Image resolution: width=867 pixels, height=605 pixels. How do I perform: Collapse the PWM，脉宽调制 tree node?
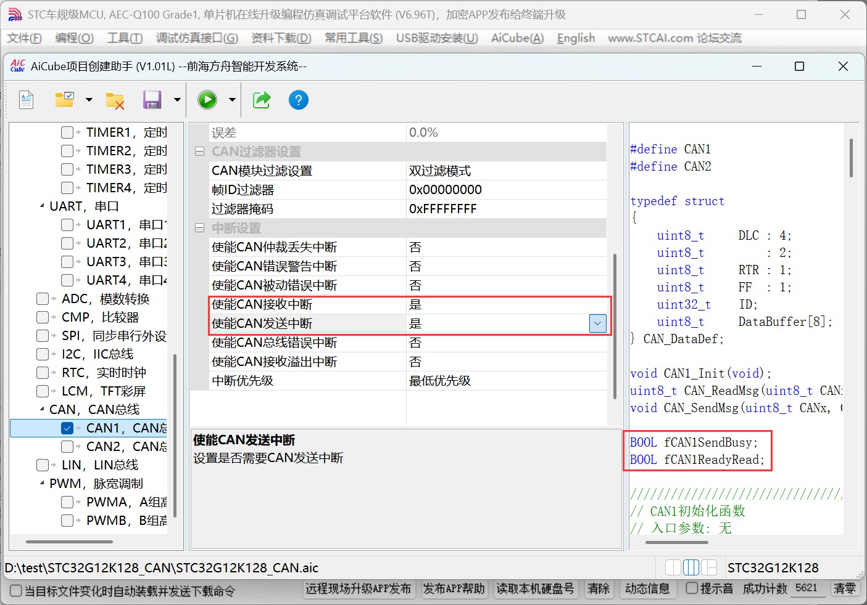click(42, 484)
